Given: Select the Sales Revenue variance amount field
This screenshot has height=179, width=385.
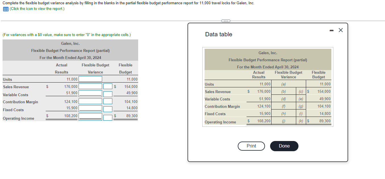Looking at the screenshot, I should pos(90,86).
